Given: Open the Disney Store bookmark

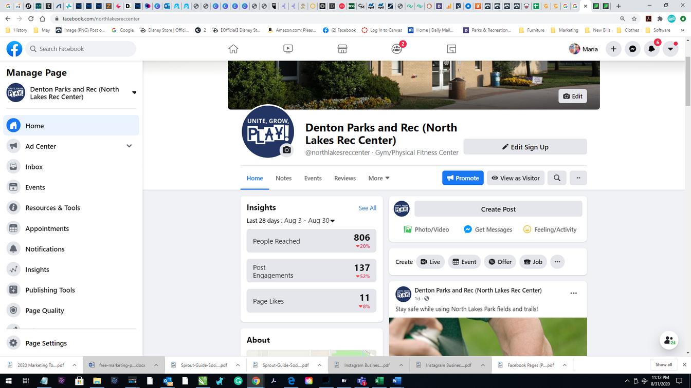Looking at the screenshot, I should (165, 30).
